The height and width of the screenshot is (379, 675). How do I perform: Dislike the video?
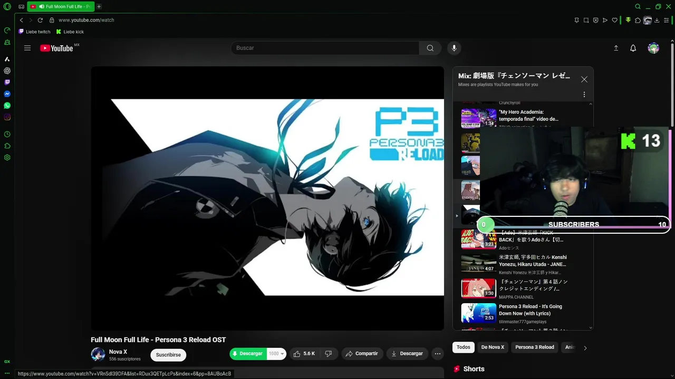pos(329,354)
